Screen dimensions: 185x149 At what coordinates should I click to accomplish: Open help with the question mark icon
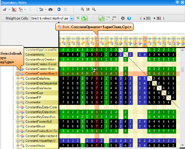(129, 18)
